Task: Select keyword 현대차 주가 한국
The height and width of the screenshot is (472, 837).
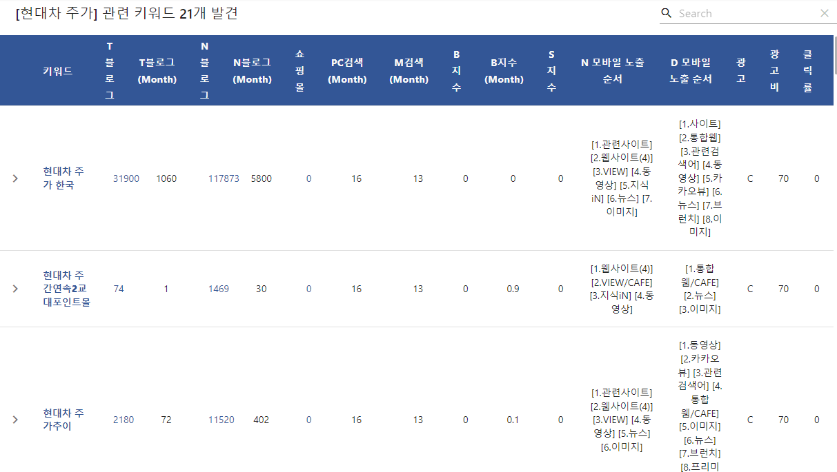Action: [63, 178]
